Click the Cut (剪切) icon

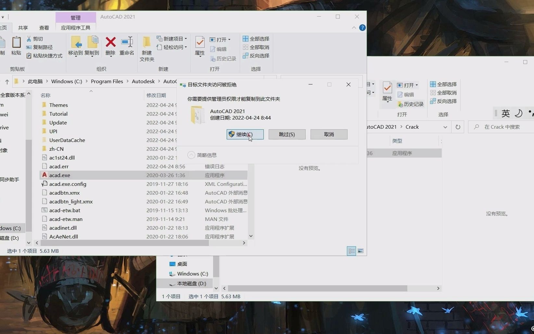(x=29, y=39)
